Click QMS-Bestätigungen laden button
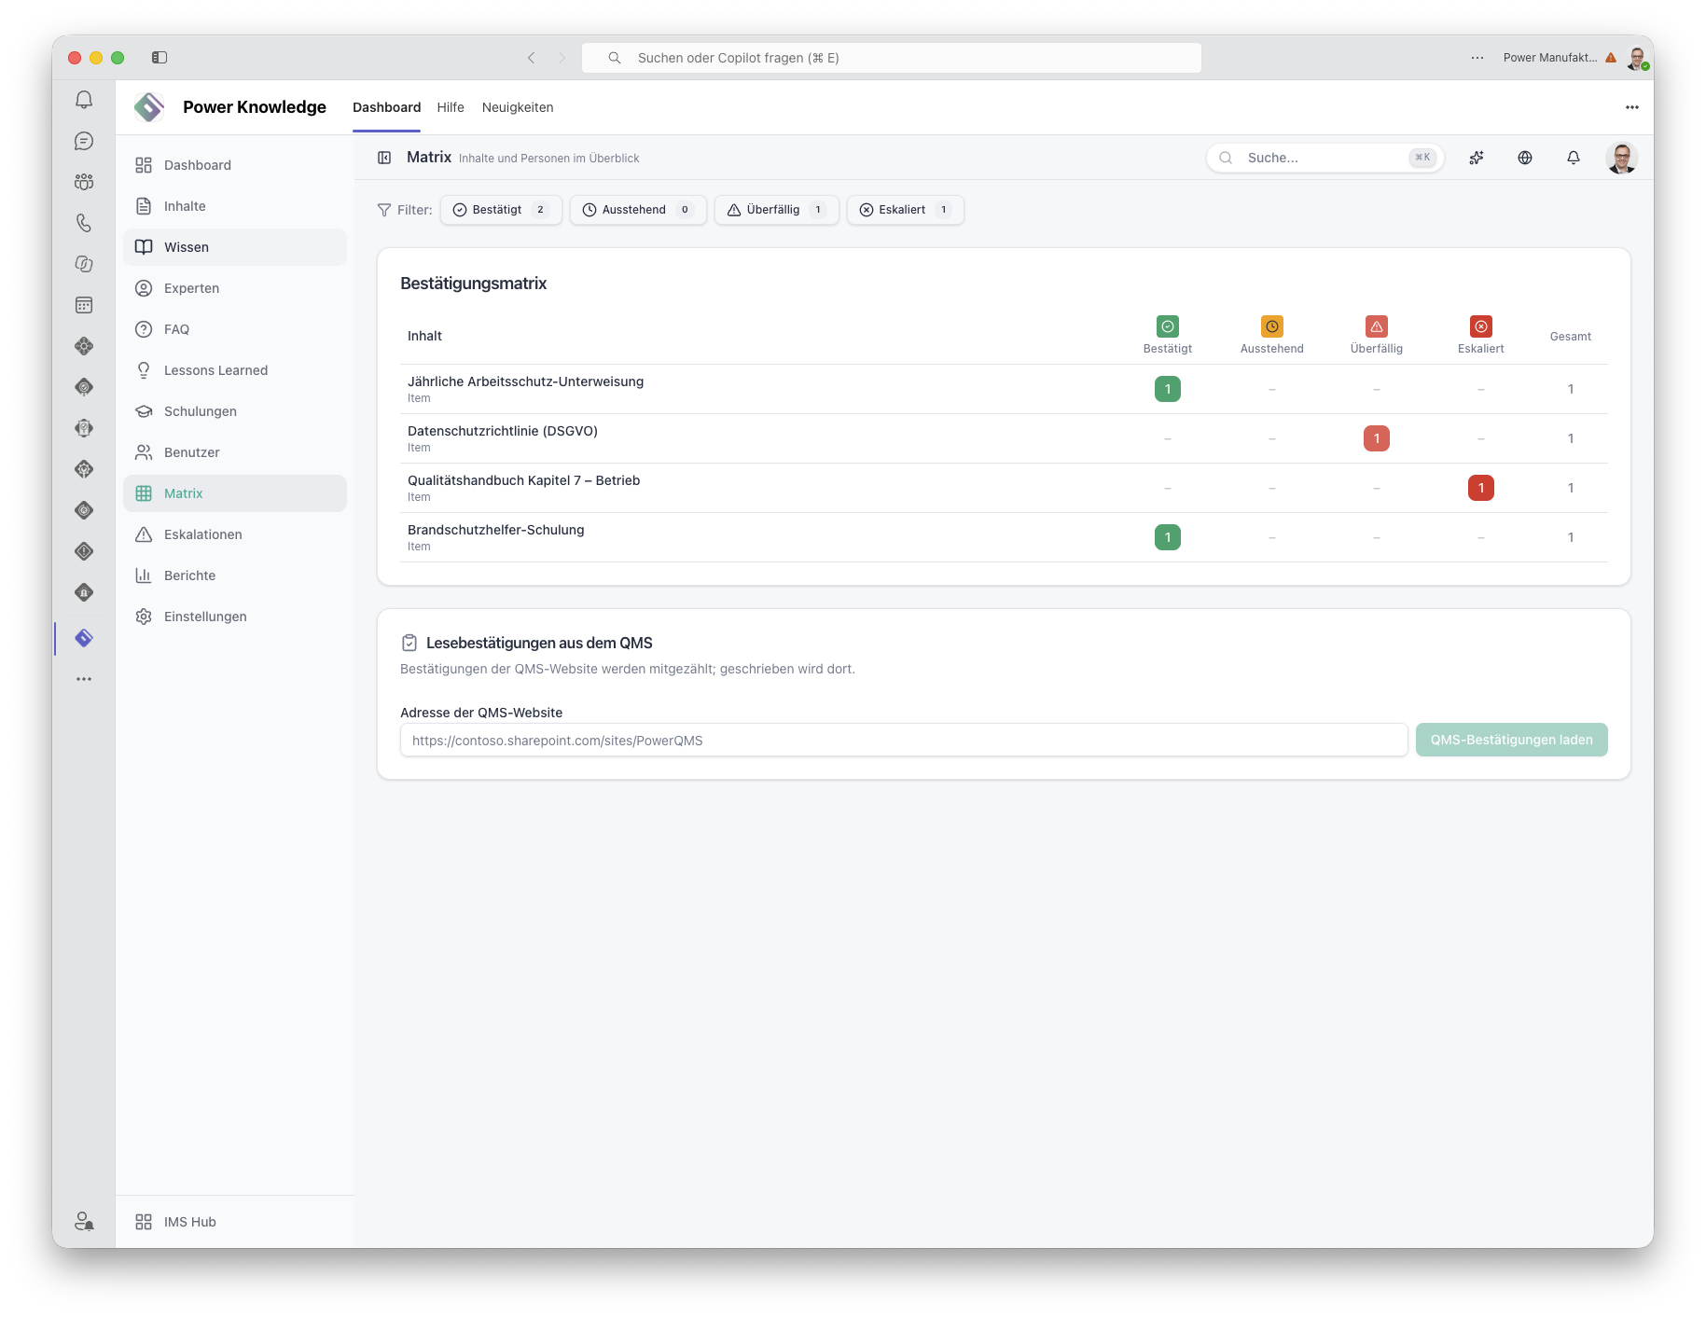Screen dimensions: 1706x1317 click(1511, 740)
